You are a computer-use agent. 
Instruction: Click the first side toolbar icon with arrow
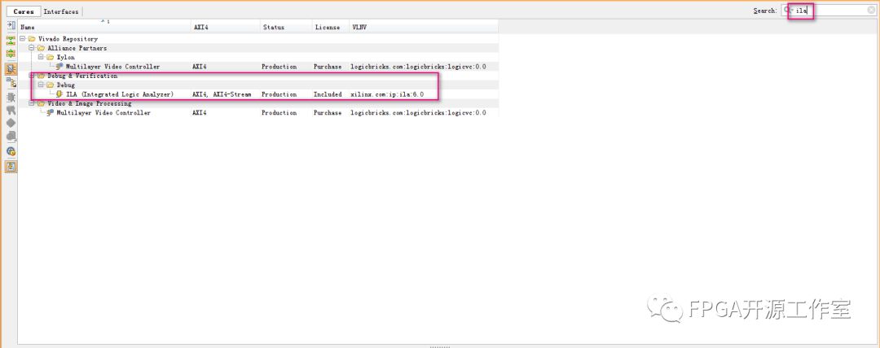pyautogui.click(x=11, y=25)
